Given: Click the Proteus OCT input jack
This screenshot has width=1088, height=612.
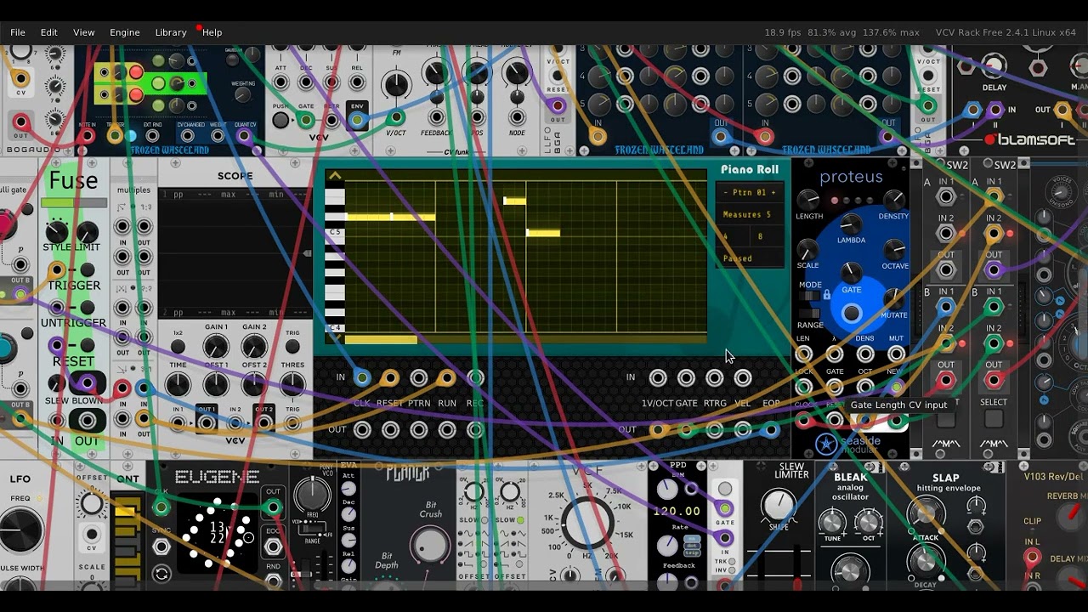Looking at the screenshot, I should click(865, 388).
